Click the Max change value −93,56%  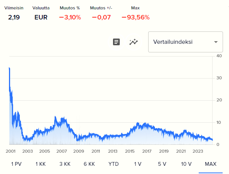click(x=135, y=17)
